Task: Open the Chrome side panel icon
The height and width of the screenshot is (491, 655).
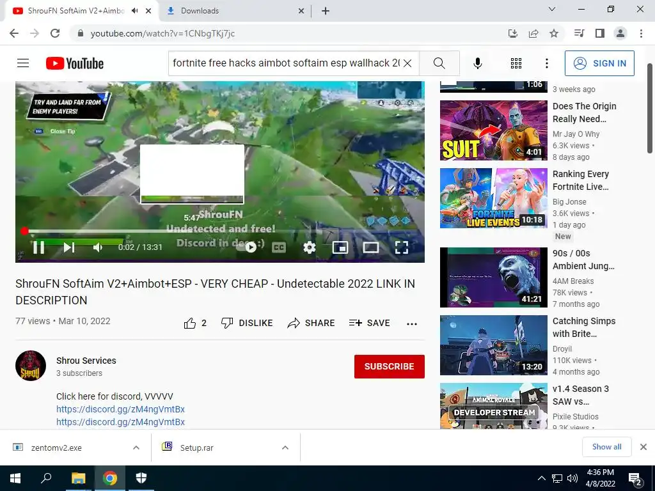Action: click(x=600, y=33)
